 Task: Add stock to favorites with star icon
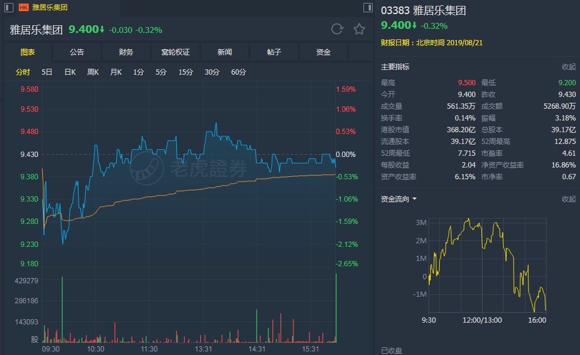[x=359, y=29]
